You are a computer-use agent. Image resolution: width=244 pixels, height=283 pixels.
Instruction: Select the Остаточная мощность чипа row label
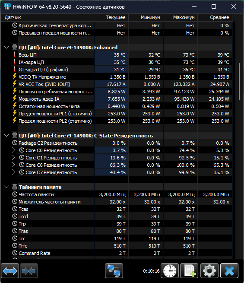49,106
